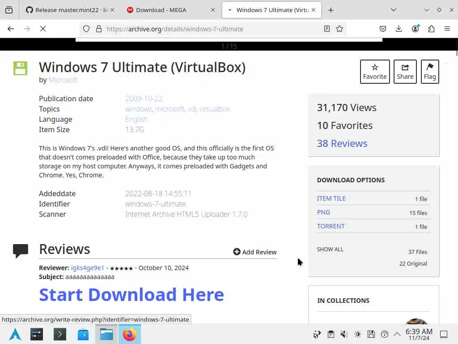The height and width of the screenshot is (344, 458).
Task: Open the ITEM TILE download option
Action: point(331,198)
